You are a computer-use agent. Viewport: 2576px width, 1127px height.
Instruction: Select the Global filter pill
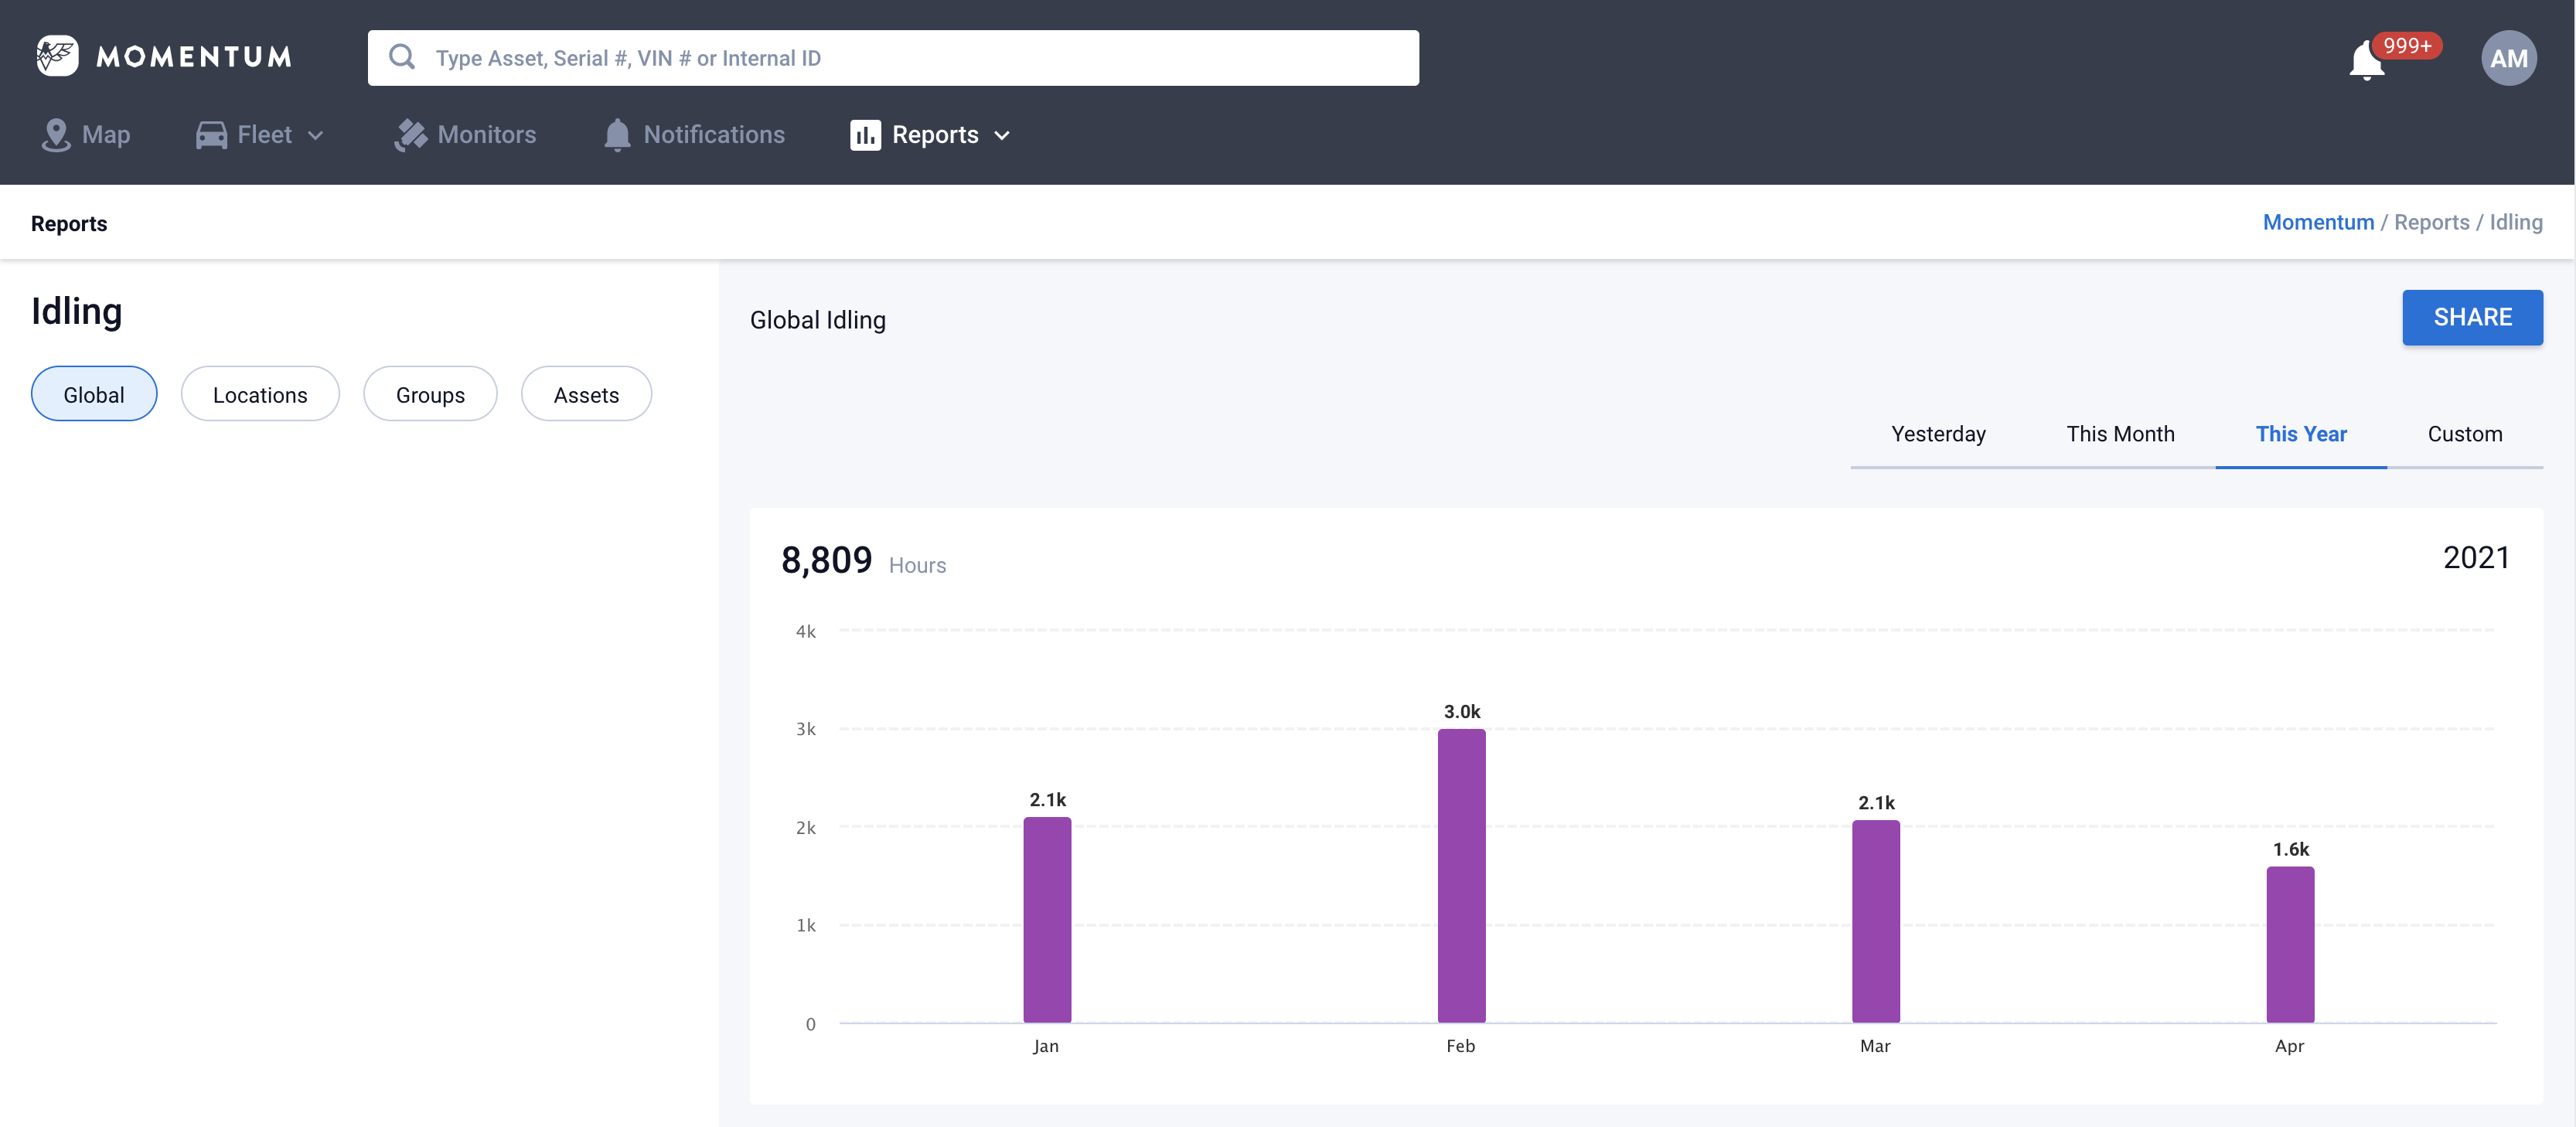94,394
